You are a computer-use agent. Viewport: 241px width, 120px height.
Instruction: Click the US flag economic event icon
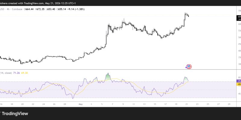click(x=189, y=67)
